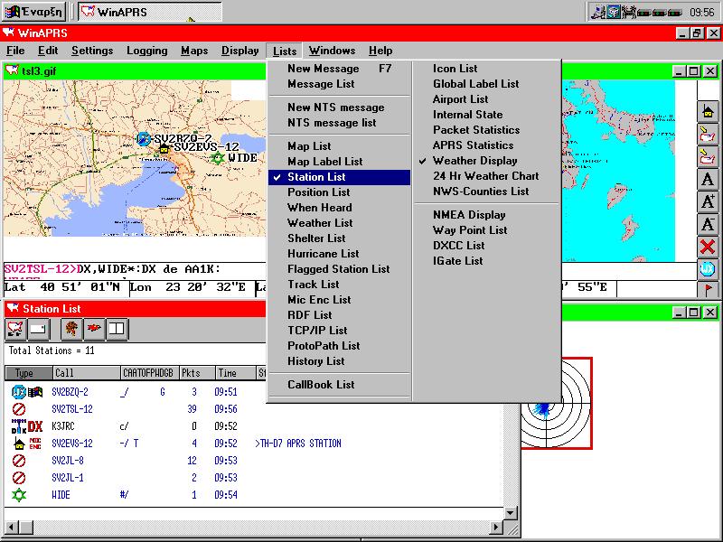Image resolution: width=723 pixels, height=542 pixels.
Task: Choose Packet Statistics from the menu
Action: [x=486, y=130]
